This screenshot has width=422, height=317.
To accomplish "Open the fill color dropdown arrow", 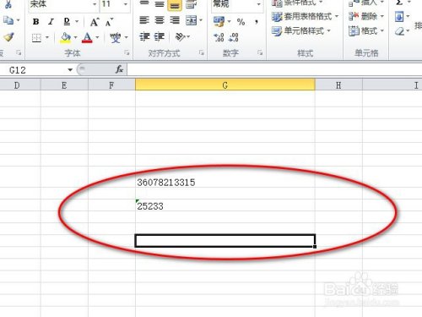I will (75, 37).
